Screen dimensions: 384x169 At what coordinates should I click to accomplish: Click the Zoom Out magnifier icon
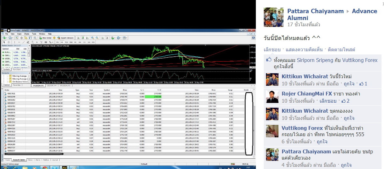click(97, 38)
